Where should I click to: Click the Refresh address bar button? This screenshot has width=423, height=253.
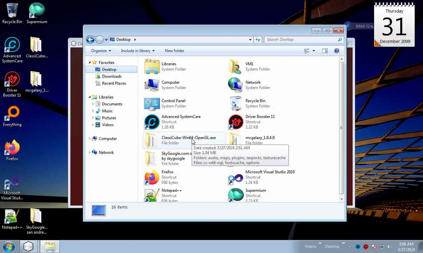258,40
